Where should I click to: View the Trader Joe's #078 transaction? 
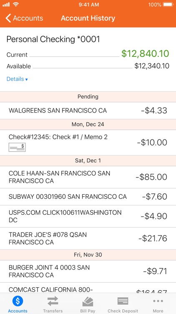coord(88,239)
